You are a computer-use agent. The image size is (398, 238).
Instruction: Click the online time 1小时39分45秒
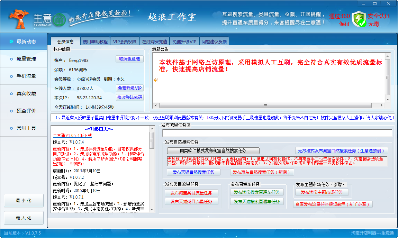click(x=100, y=107)
